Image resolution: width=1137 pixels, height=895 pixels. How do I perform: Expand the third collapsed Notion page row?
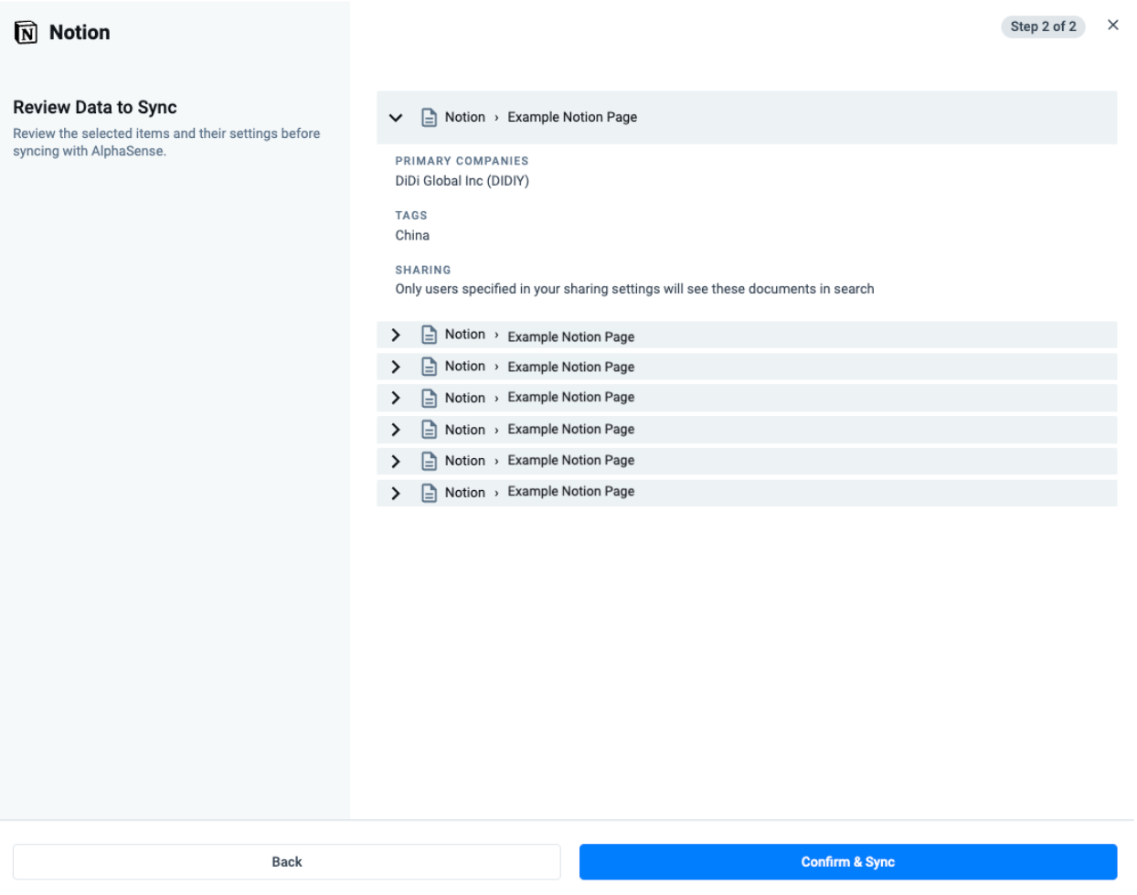tap(396, 399)
